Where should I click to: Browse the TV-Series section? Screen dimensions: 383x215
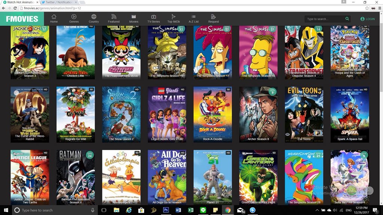(154, 19)
